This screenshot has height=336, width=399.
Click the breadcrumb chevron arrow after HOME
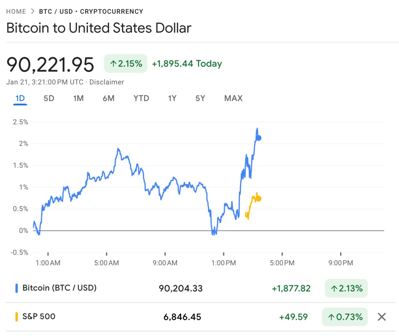[33, 12]
